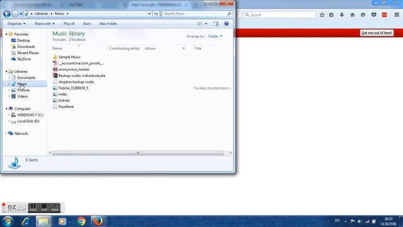This screenshot has height=227, width=403.
Task: Open the Arrange by Folder dropdown
Action: 215,37
